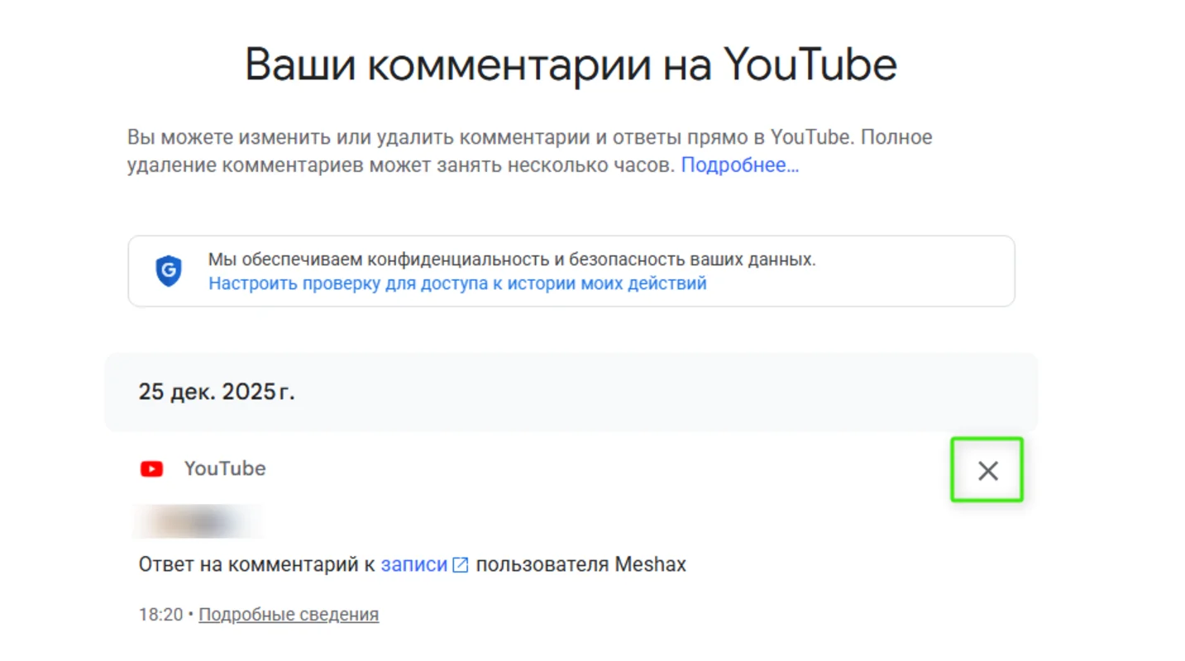This screenshot has width=1185, height=661.
Task: Open "Настроить проверку для доступа к истории моих действий"
Action: coord(457,283)
